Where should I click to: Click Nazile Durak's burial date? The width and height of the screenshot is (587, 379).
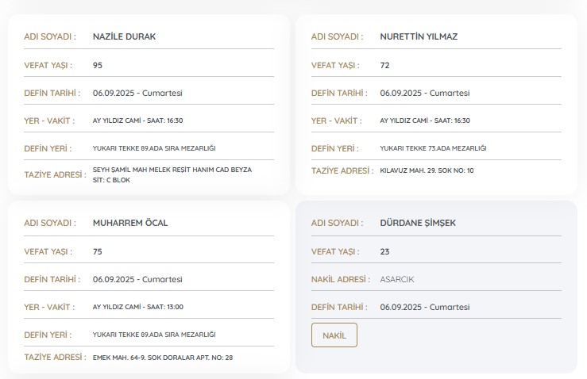pyautogui.click(x=137, y=93)
